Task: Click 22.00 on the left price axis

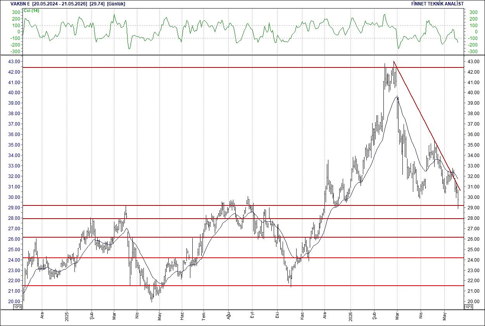Action: click(14, 281)
